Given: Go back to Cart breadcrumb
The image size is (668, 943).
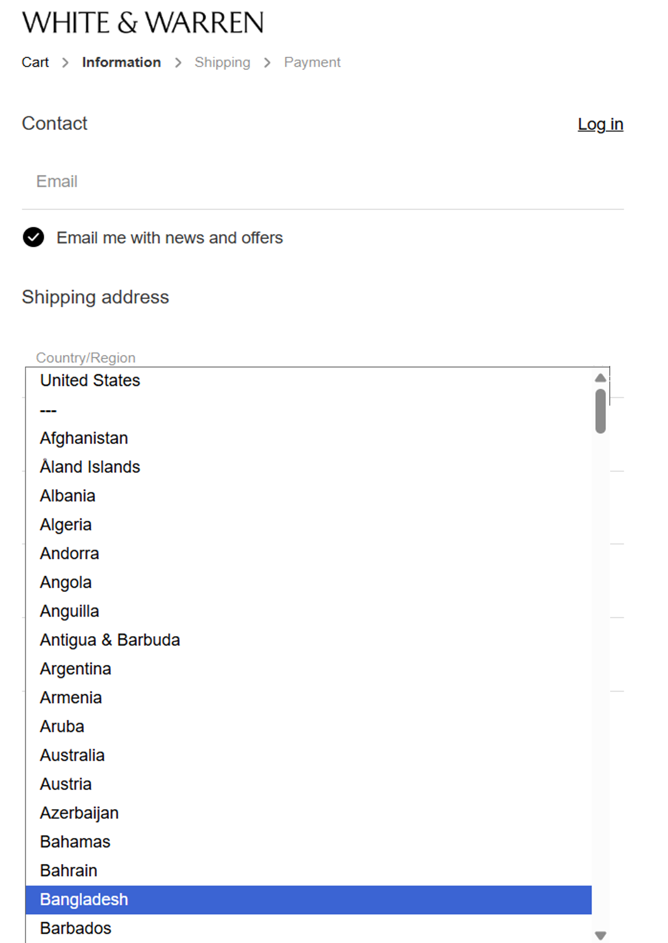Looking at the screenshot, I should pos(35,63).
